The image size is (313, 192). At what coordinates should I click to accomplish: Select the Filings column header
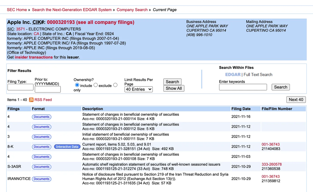click(x=13, y=109)
